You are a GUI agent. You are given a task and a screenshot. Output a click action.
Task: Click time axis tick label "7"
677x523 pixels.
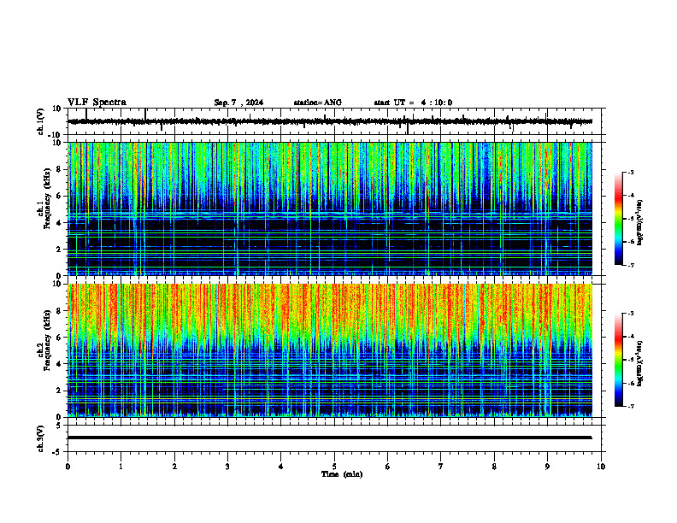pyautogui.click(x=441, y=467)
